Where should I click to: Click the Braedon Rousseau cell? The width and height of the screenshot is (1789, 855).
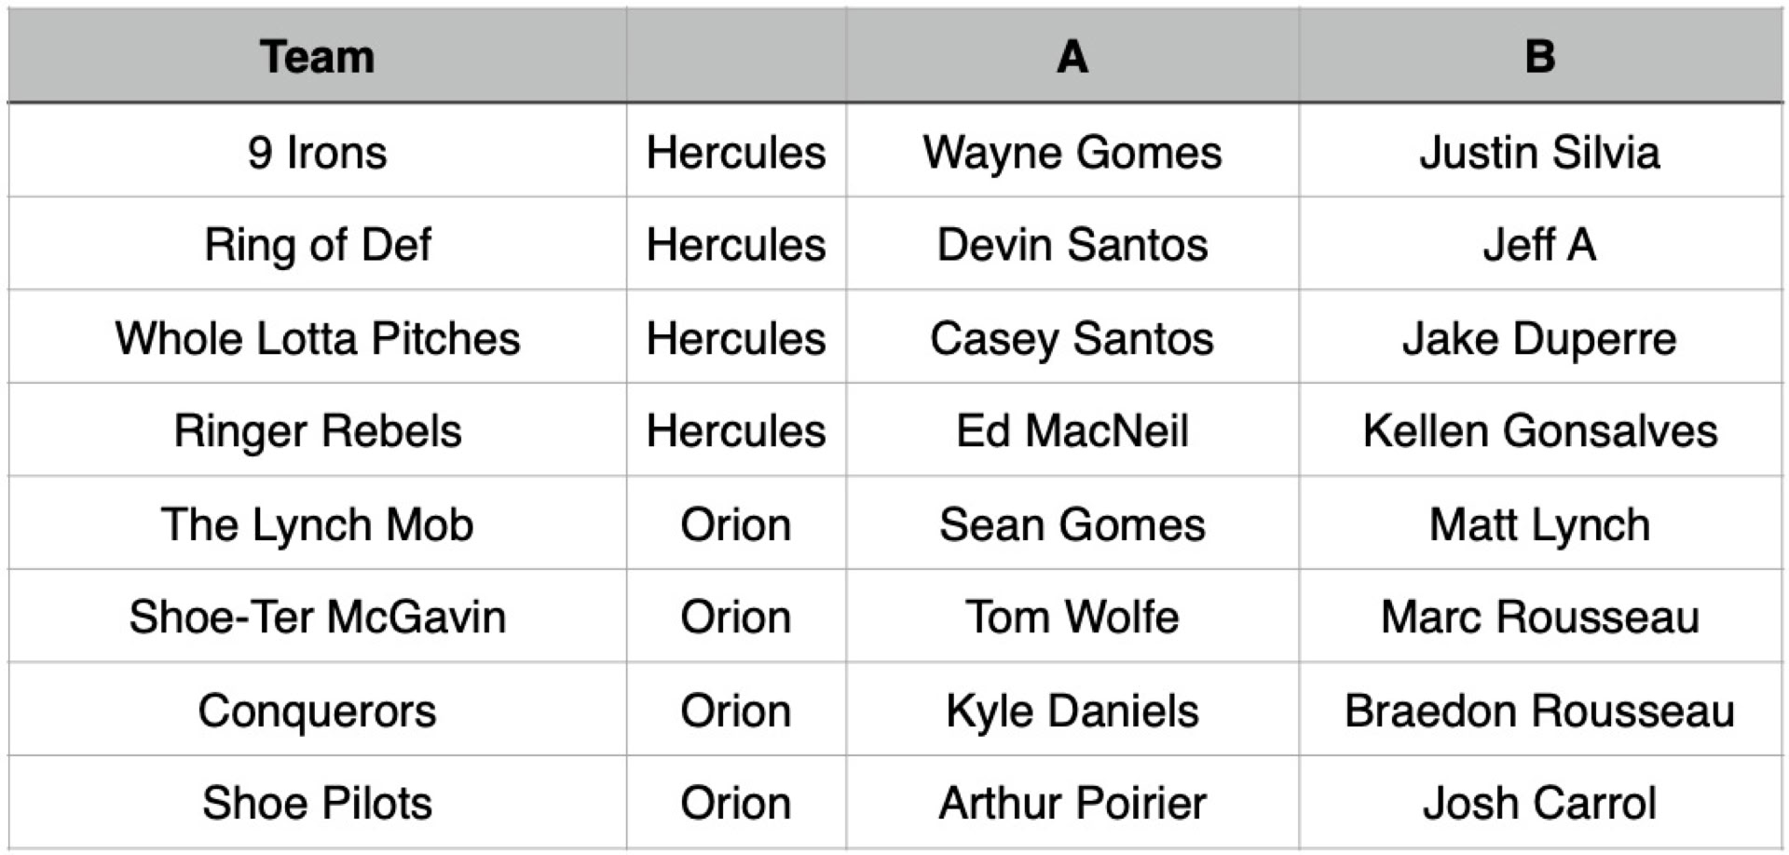pos(1539,711)
